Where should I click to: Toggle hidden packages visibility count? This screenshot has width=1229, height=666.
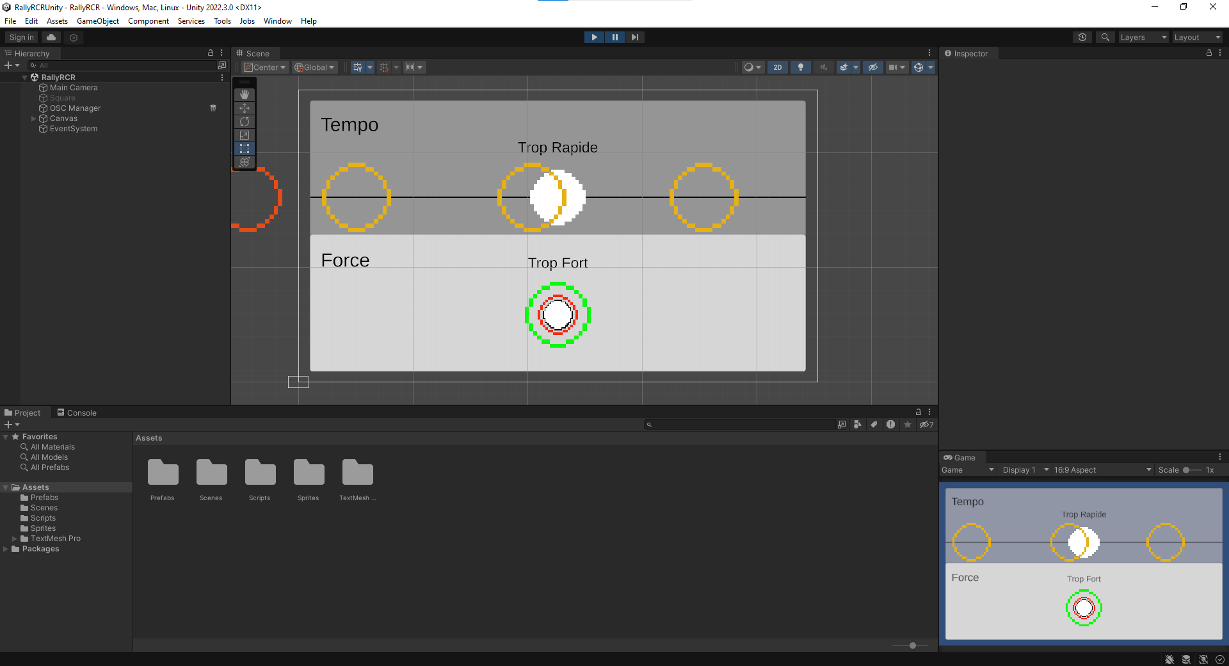point(926,425)
